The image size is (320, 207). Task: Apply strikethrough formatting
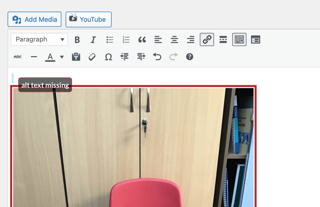click(18, 57)
